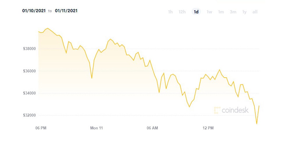The width and height of the screenshot is (282, 141).
Task: Click the 06 PM time axis label
Action: tap(41, 128)
